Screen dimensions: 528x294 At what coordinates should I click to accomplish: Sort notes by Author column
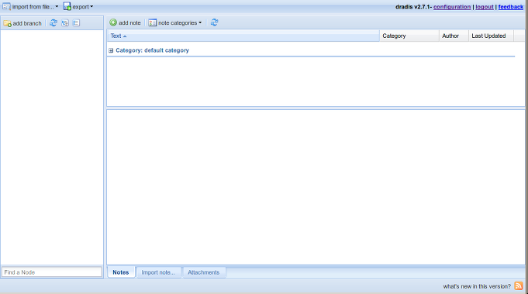(x=454, y=36)
